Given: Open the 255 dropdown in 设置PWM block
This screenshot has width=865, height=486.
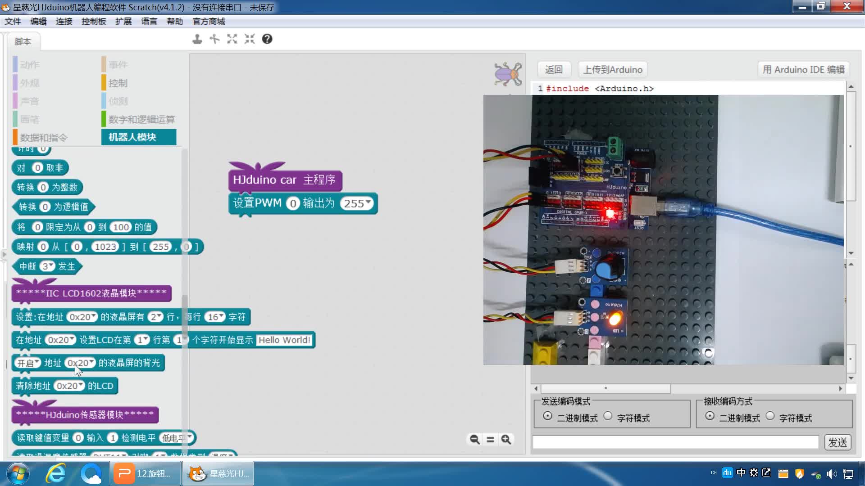Looking at the screenshot, I should point(357,203).
